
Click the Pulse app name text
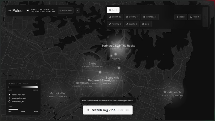tap(17, 11)
